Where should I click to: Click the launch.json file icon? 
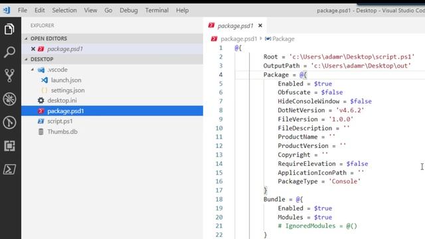44,80
